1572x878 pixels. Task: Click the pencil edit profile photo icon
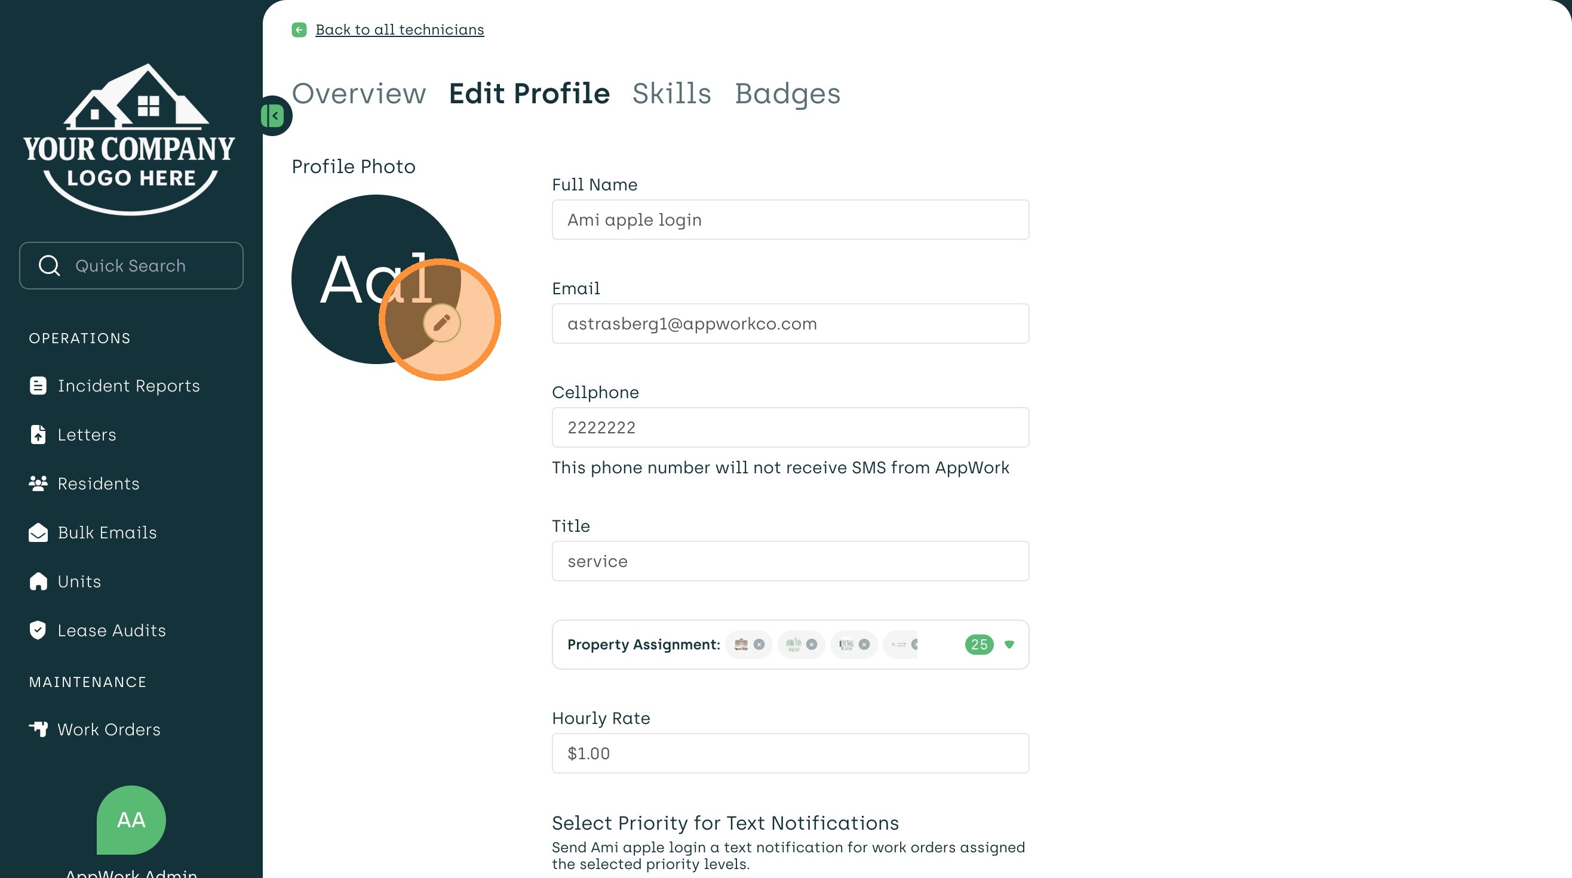point(441,322)
